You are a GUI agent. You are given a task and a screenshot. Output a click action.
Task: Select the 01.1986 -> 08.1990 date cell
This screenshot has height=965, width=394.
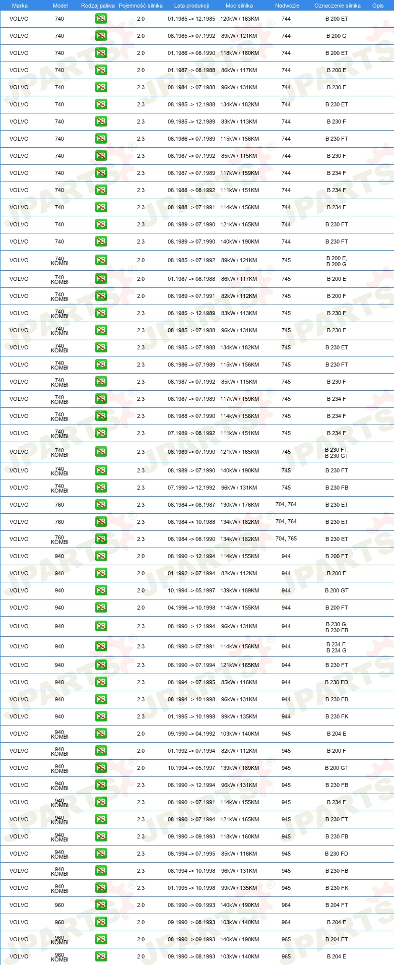point(191,53)
